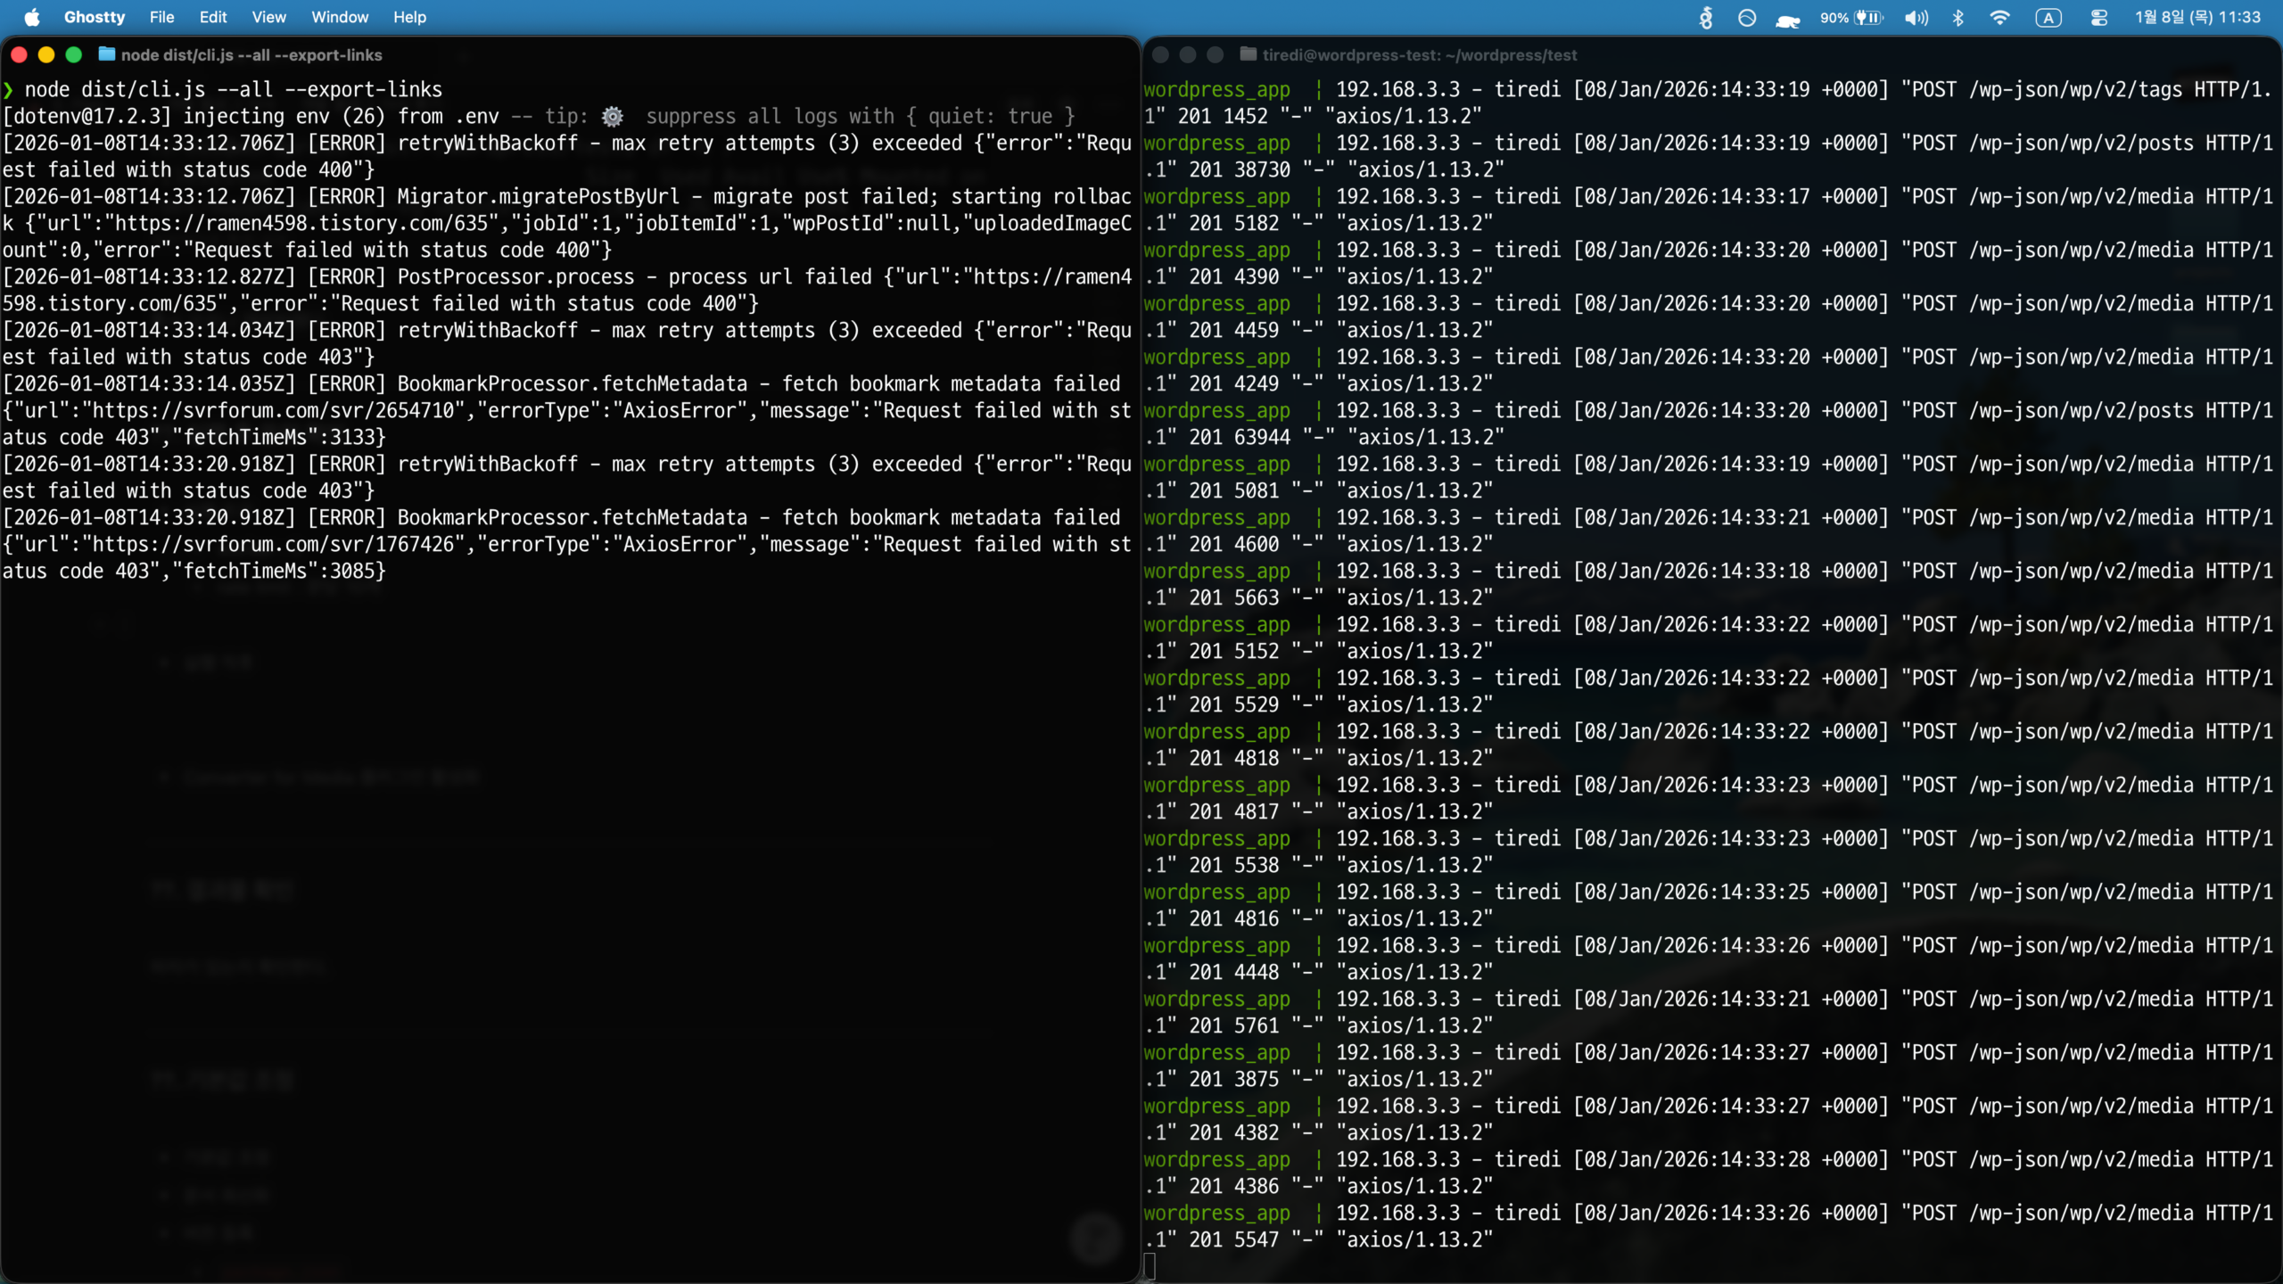Click the timestamp '[08/Jan/2026:14:33:18 +0000]'
Screen dimensions: 2283x1284
tap(1731, 571)
